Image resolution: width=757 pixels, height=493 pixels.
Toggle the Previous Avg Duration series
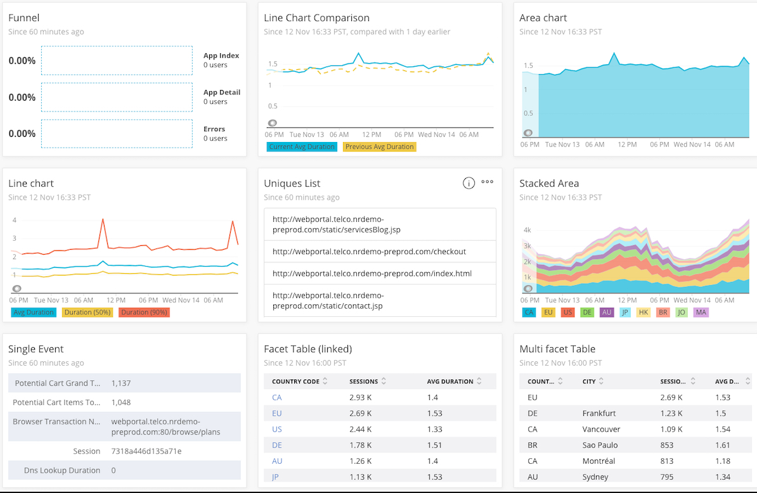click(x=379, y=146)
